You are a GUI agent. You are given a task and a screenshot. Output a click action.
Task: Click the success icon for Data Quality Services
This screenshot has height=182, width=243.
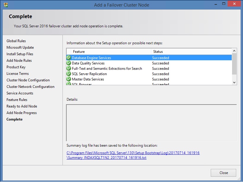(69, 63)
